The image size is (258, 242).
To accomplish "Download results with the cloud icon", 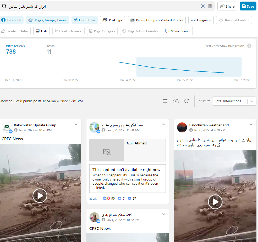I will (x=176, y=101).
